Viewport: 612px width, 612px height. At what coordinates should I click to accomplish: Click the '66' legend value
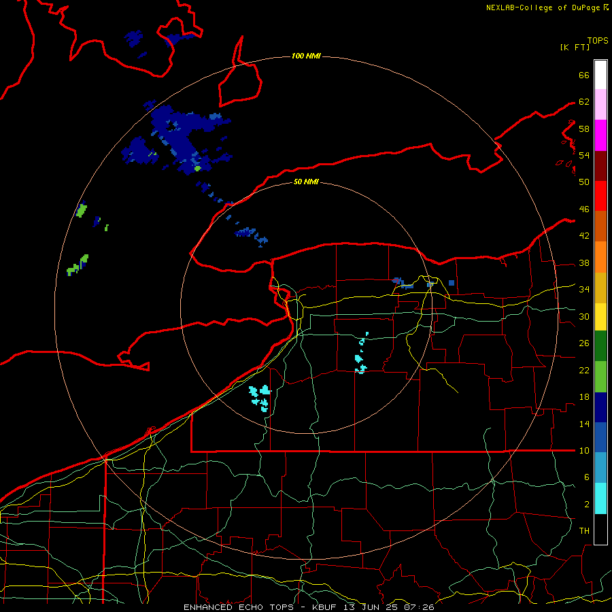tap(584, 75)
